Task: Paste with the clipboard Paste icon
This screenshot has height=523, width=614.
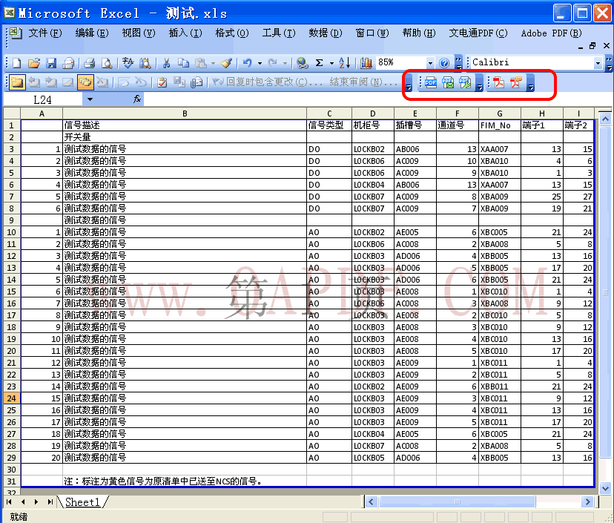Action: coord(200,62)
